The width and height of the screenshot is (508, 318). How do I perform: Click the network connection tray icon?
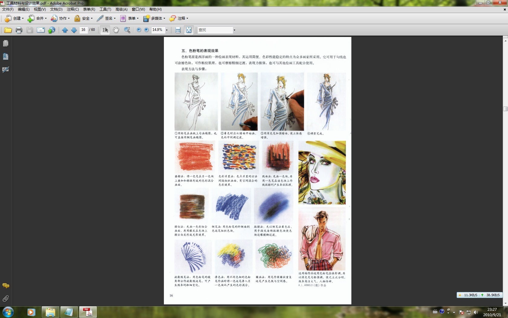click(x=469, y=312)
